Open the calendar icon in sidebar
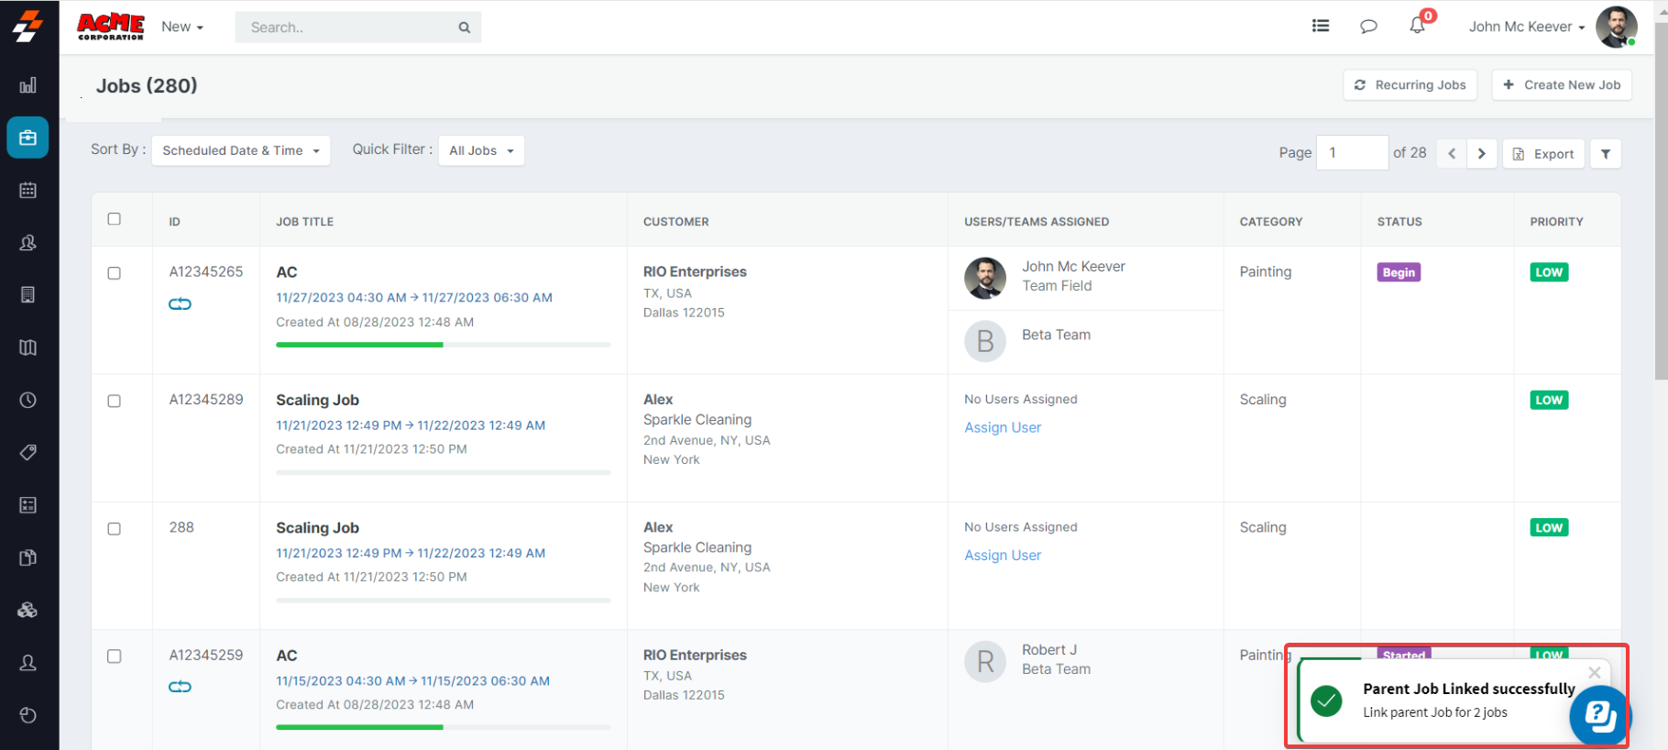1668x750 pixels. [x=28, y=191]
